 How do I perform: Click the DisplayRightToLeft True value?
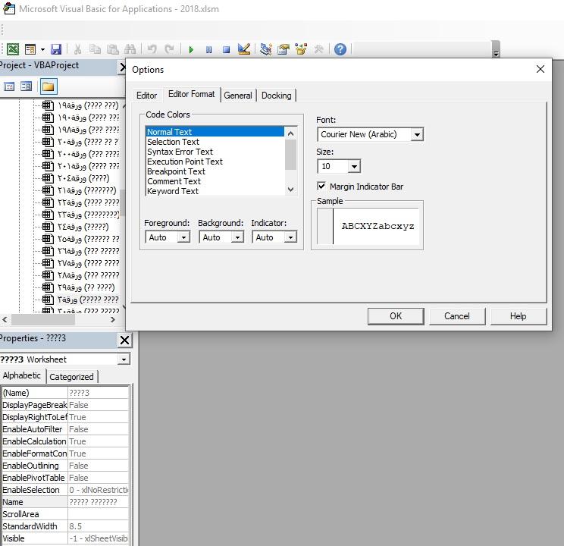99,417
